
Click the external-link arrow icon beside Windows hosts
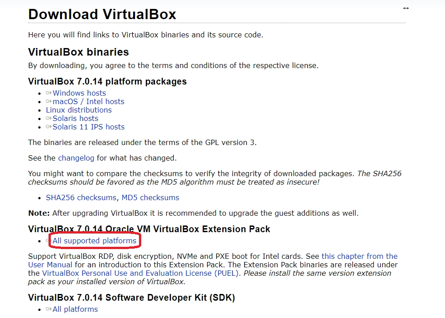pyautogui.click(x=49, y=93)
